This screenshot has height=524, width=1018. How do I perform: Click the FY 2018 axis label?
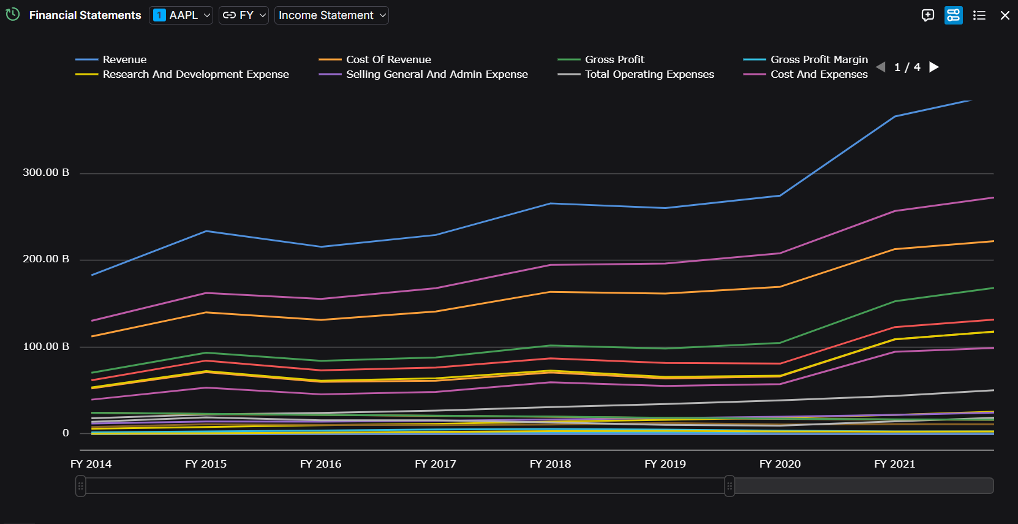click(551, 464)
